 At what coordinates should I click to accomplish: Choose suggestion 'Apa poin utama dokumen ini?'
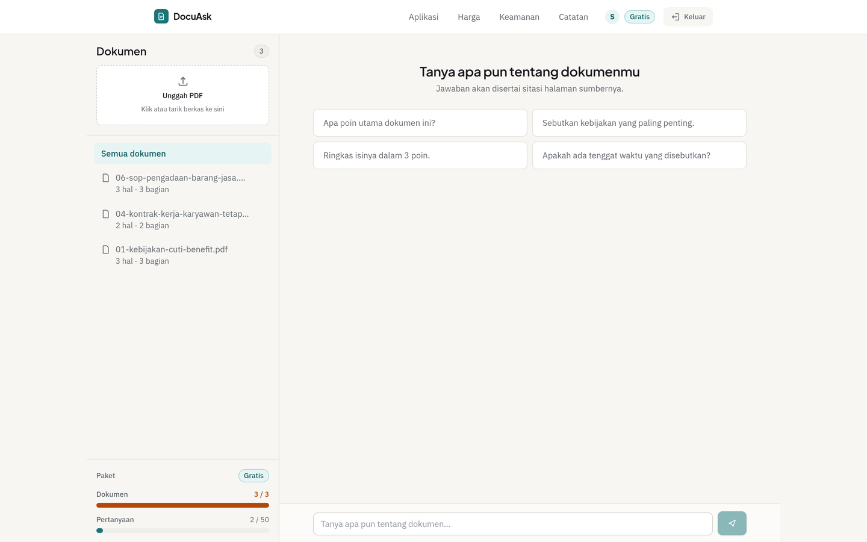click(420, 123)
